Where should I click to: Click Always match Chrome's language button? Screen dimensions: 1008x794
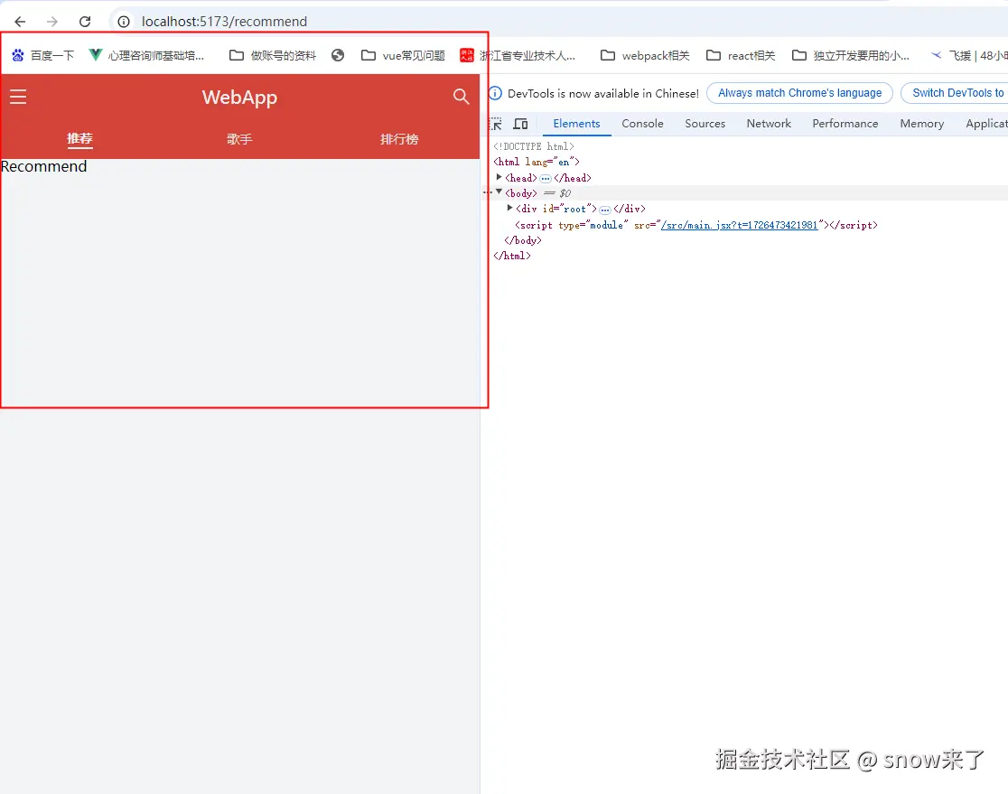799,93
